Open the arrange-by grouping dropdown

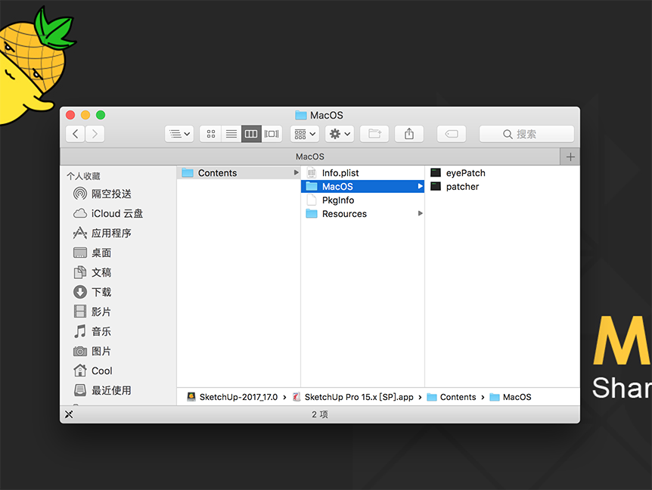(x=305, y=134)
